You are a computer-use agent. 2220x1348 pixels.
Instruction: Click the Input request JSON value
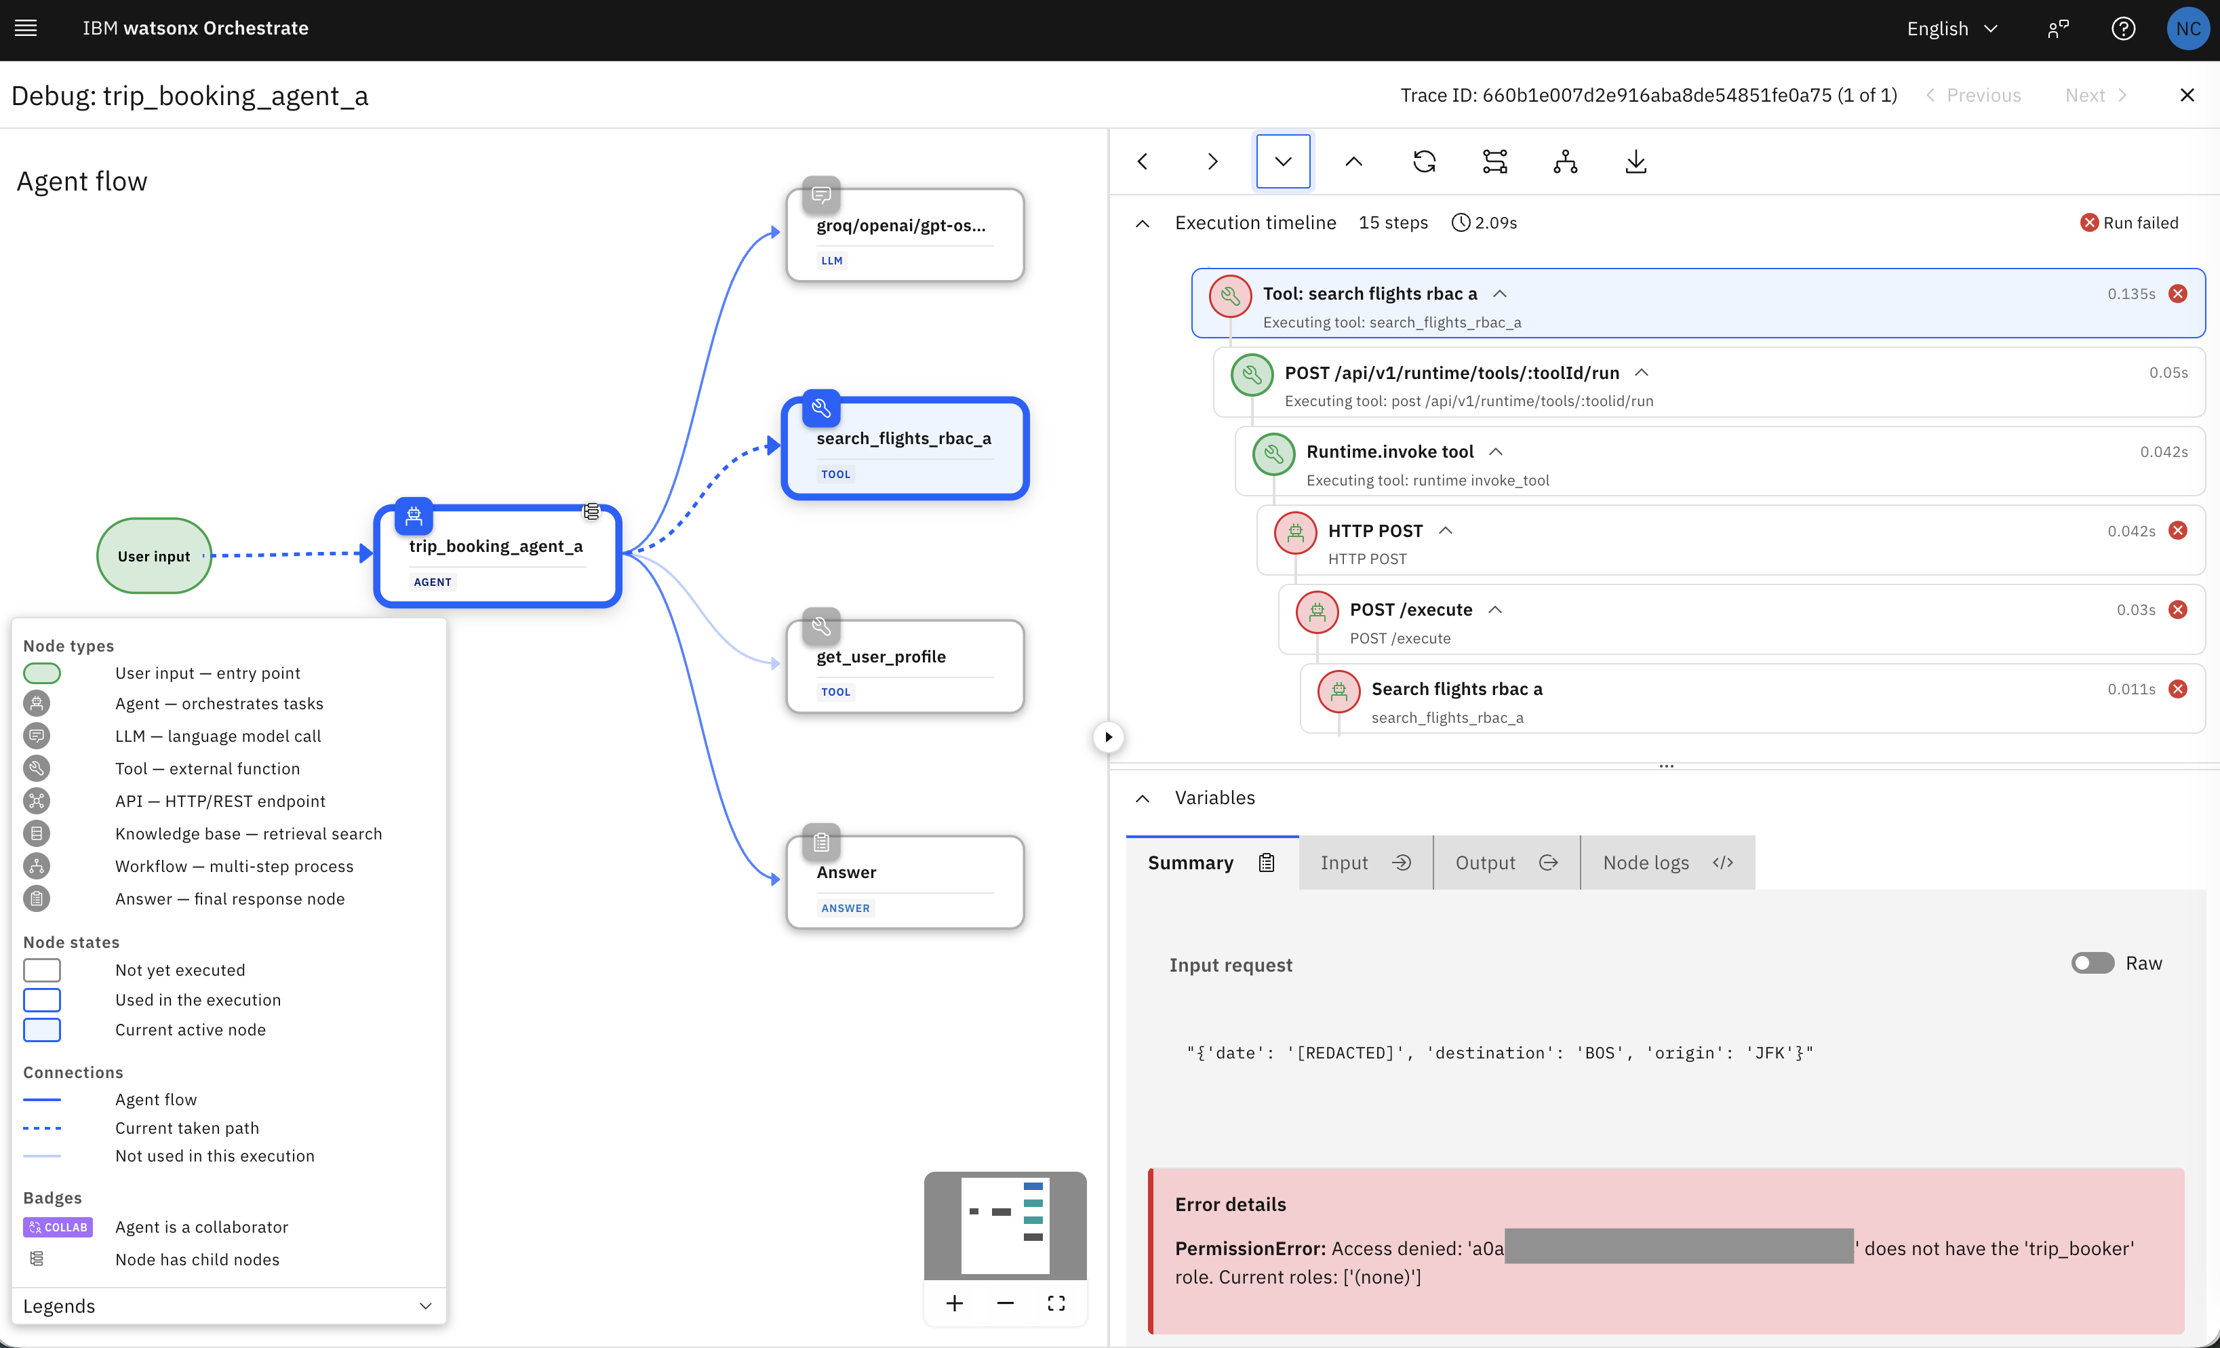pos(1499,1052)
